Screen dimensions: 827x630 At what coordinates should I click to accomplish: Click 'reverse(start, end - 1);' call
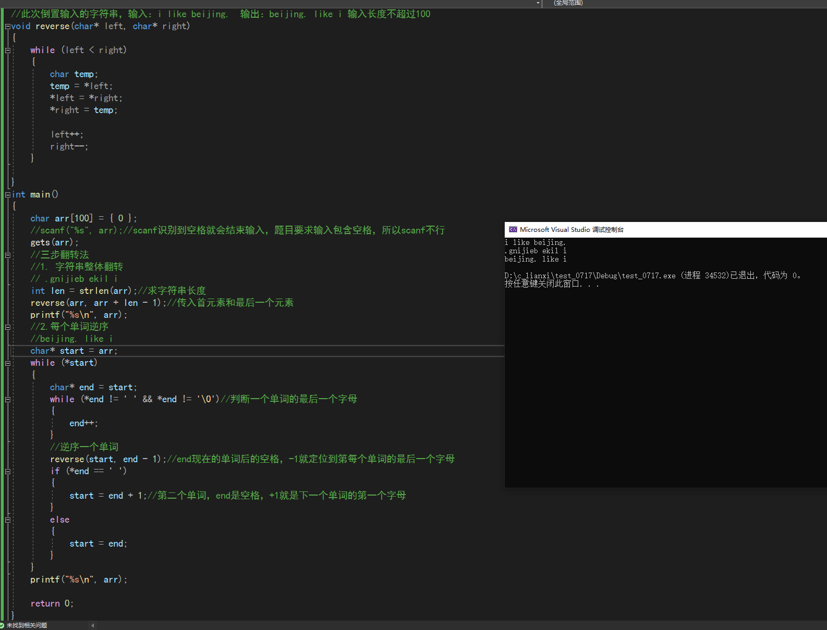108,460
